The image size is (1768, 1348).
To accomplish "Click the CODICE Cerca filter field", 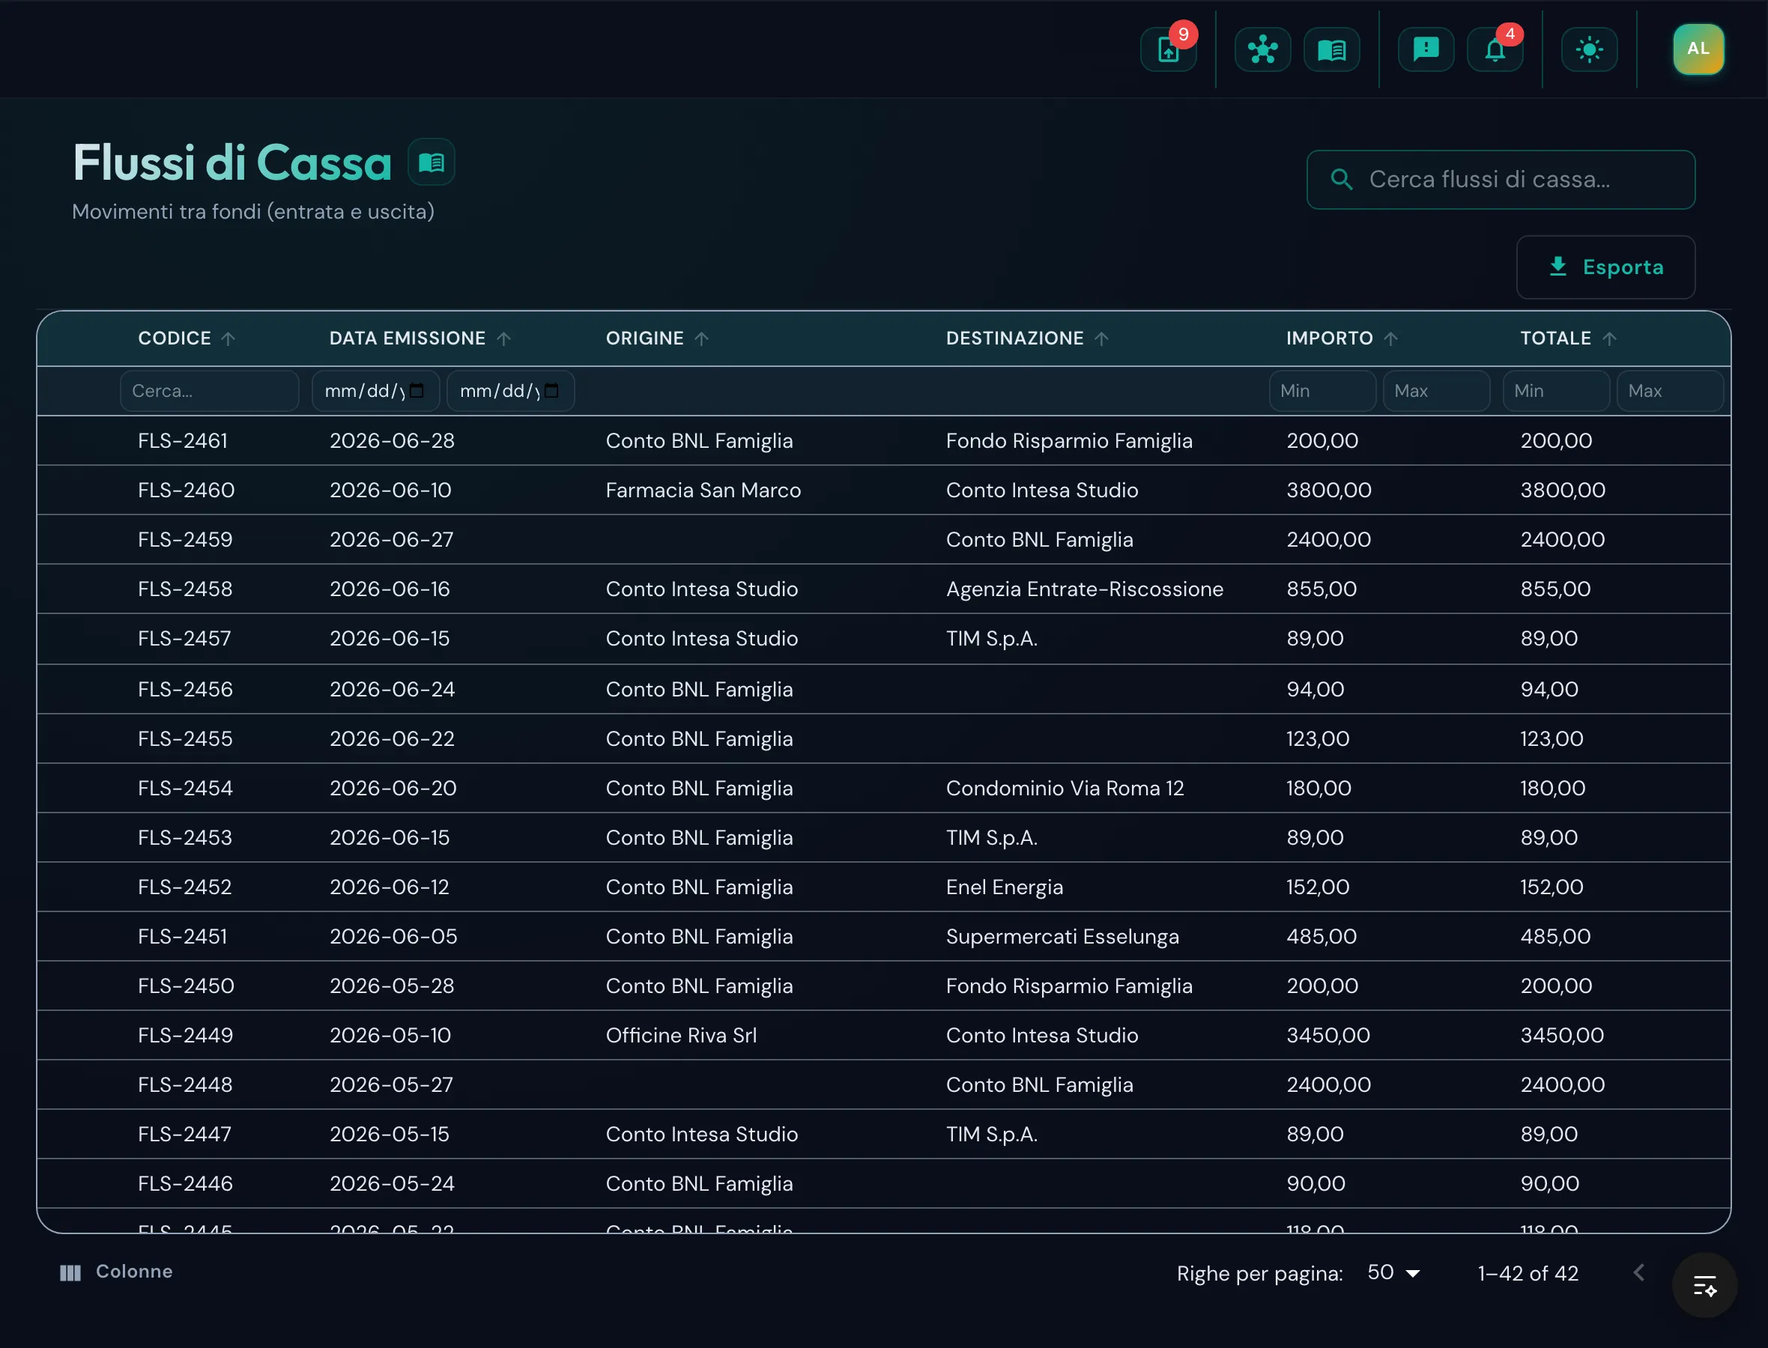I will 210,391.
